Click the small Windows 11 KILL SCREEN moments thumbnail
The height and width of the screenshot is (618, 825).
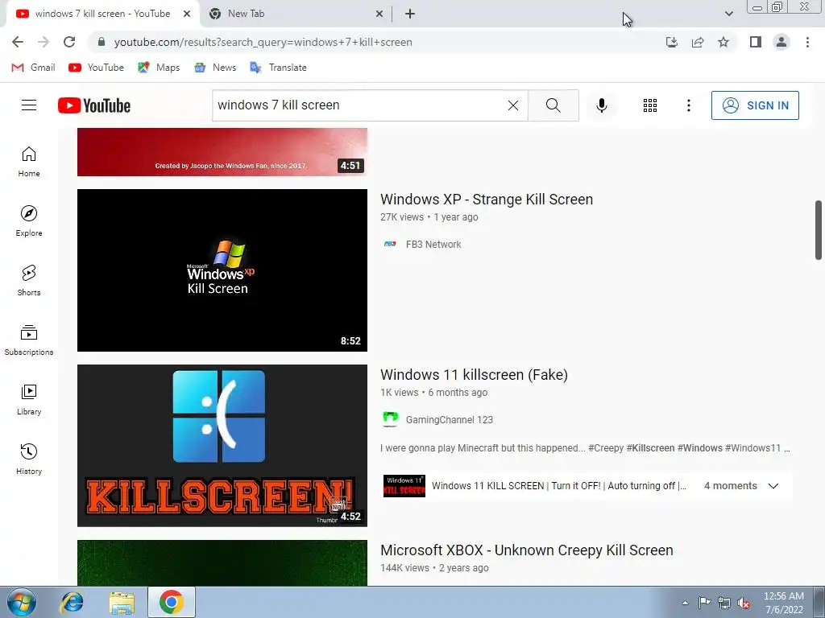[404, 486]
